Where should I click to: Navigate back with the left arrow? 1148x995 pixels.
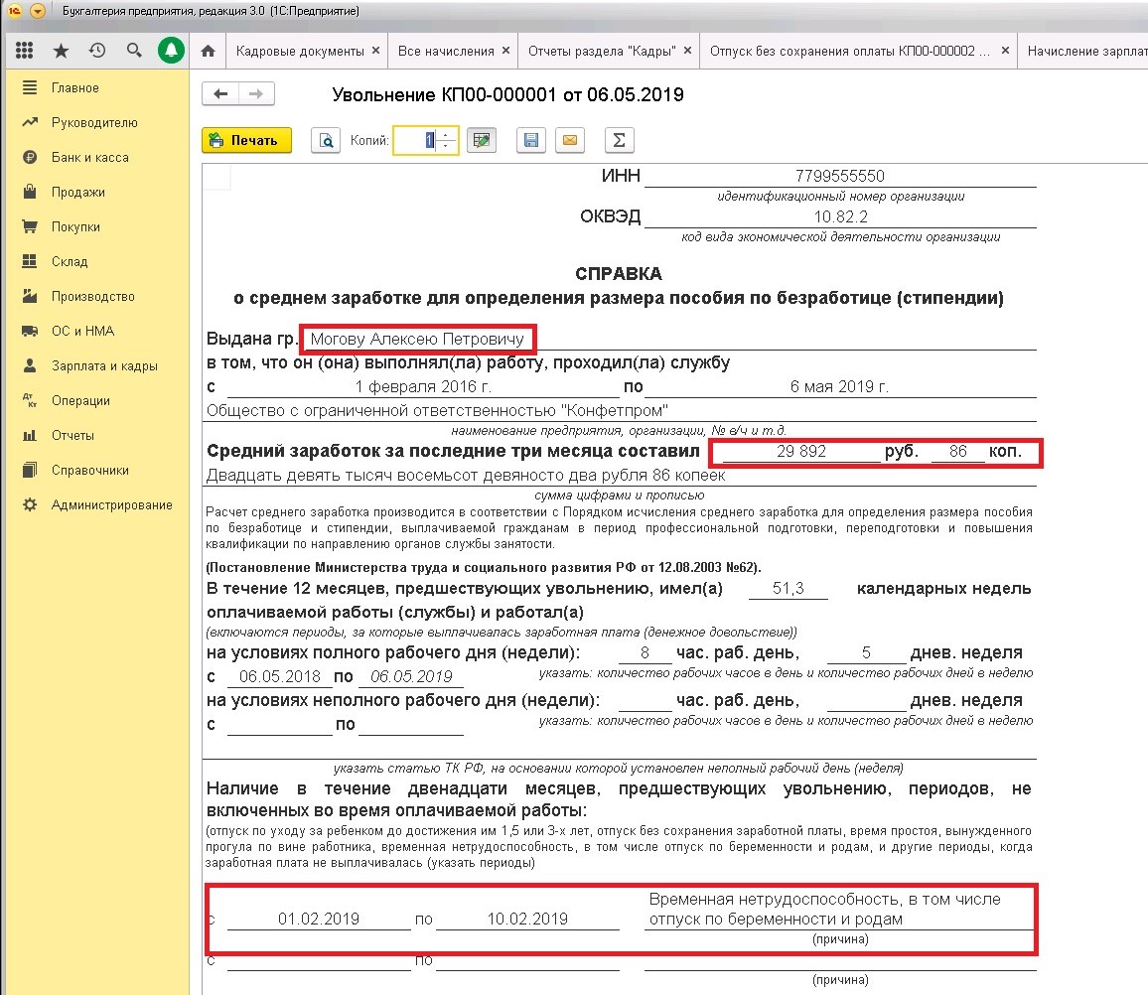(x=220, y=93)
